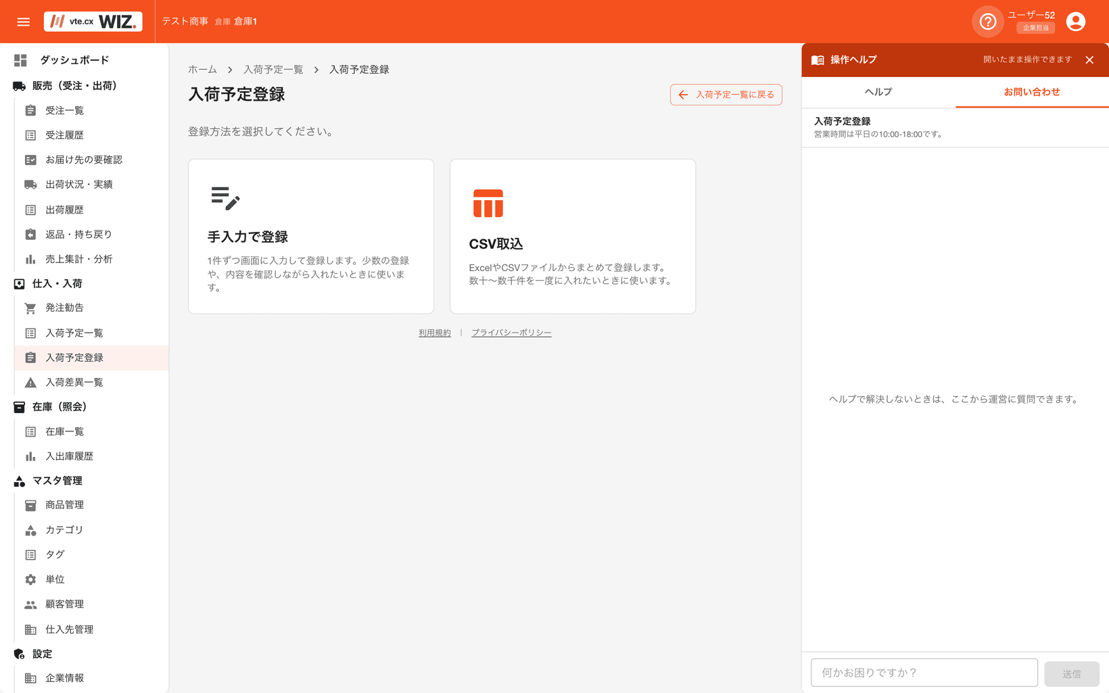Click the archive box icon beside 在庫（照会）
Screen dimensions: 1109x693
click(x=20, y=407)
